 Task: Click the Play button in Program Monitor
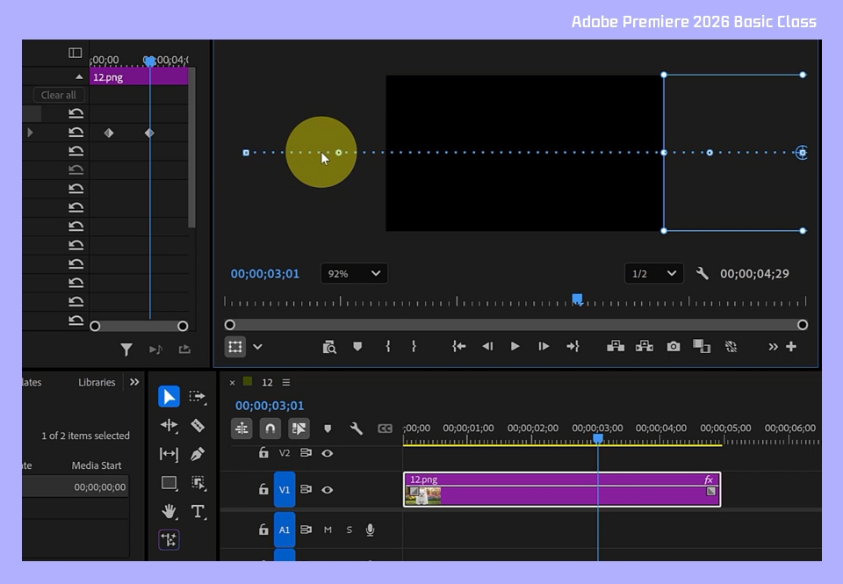pos(515,346)
